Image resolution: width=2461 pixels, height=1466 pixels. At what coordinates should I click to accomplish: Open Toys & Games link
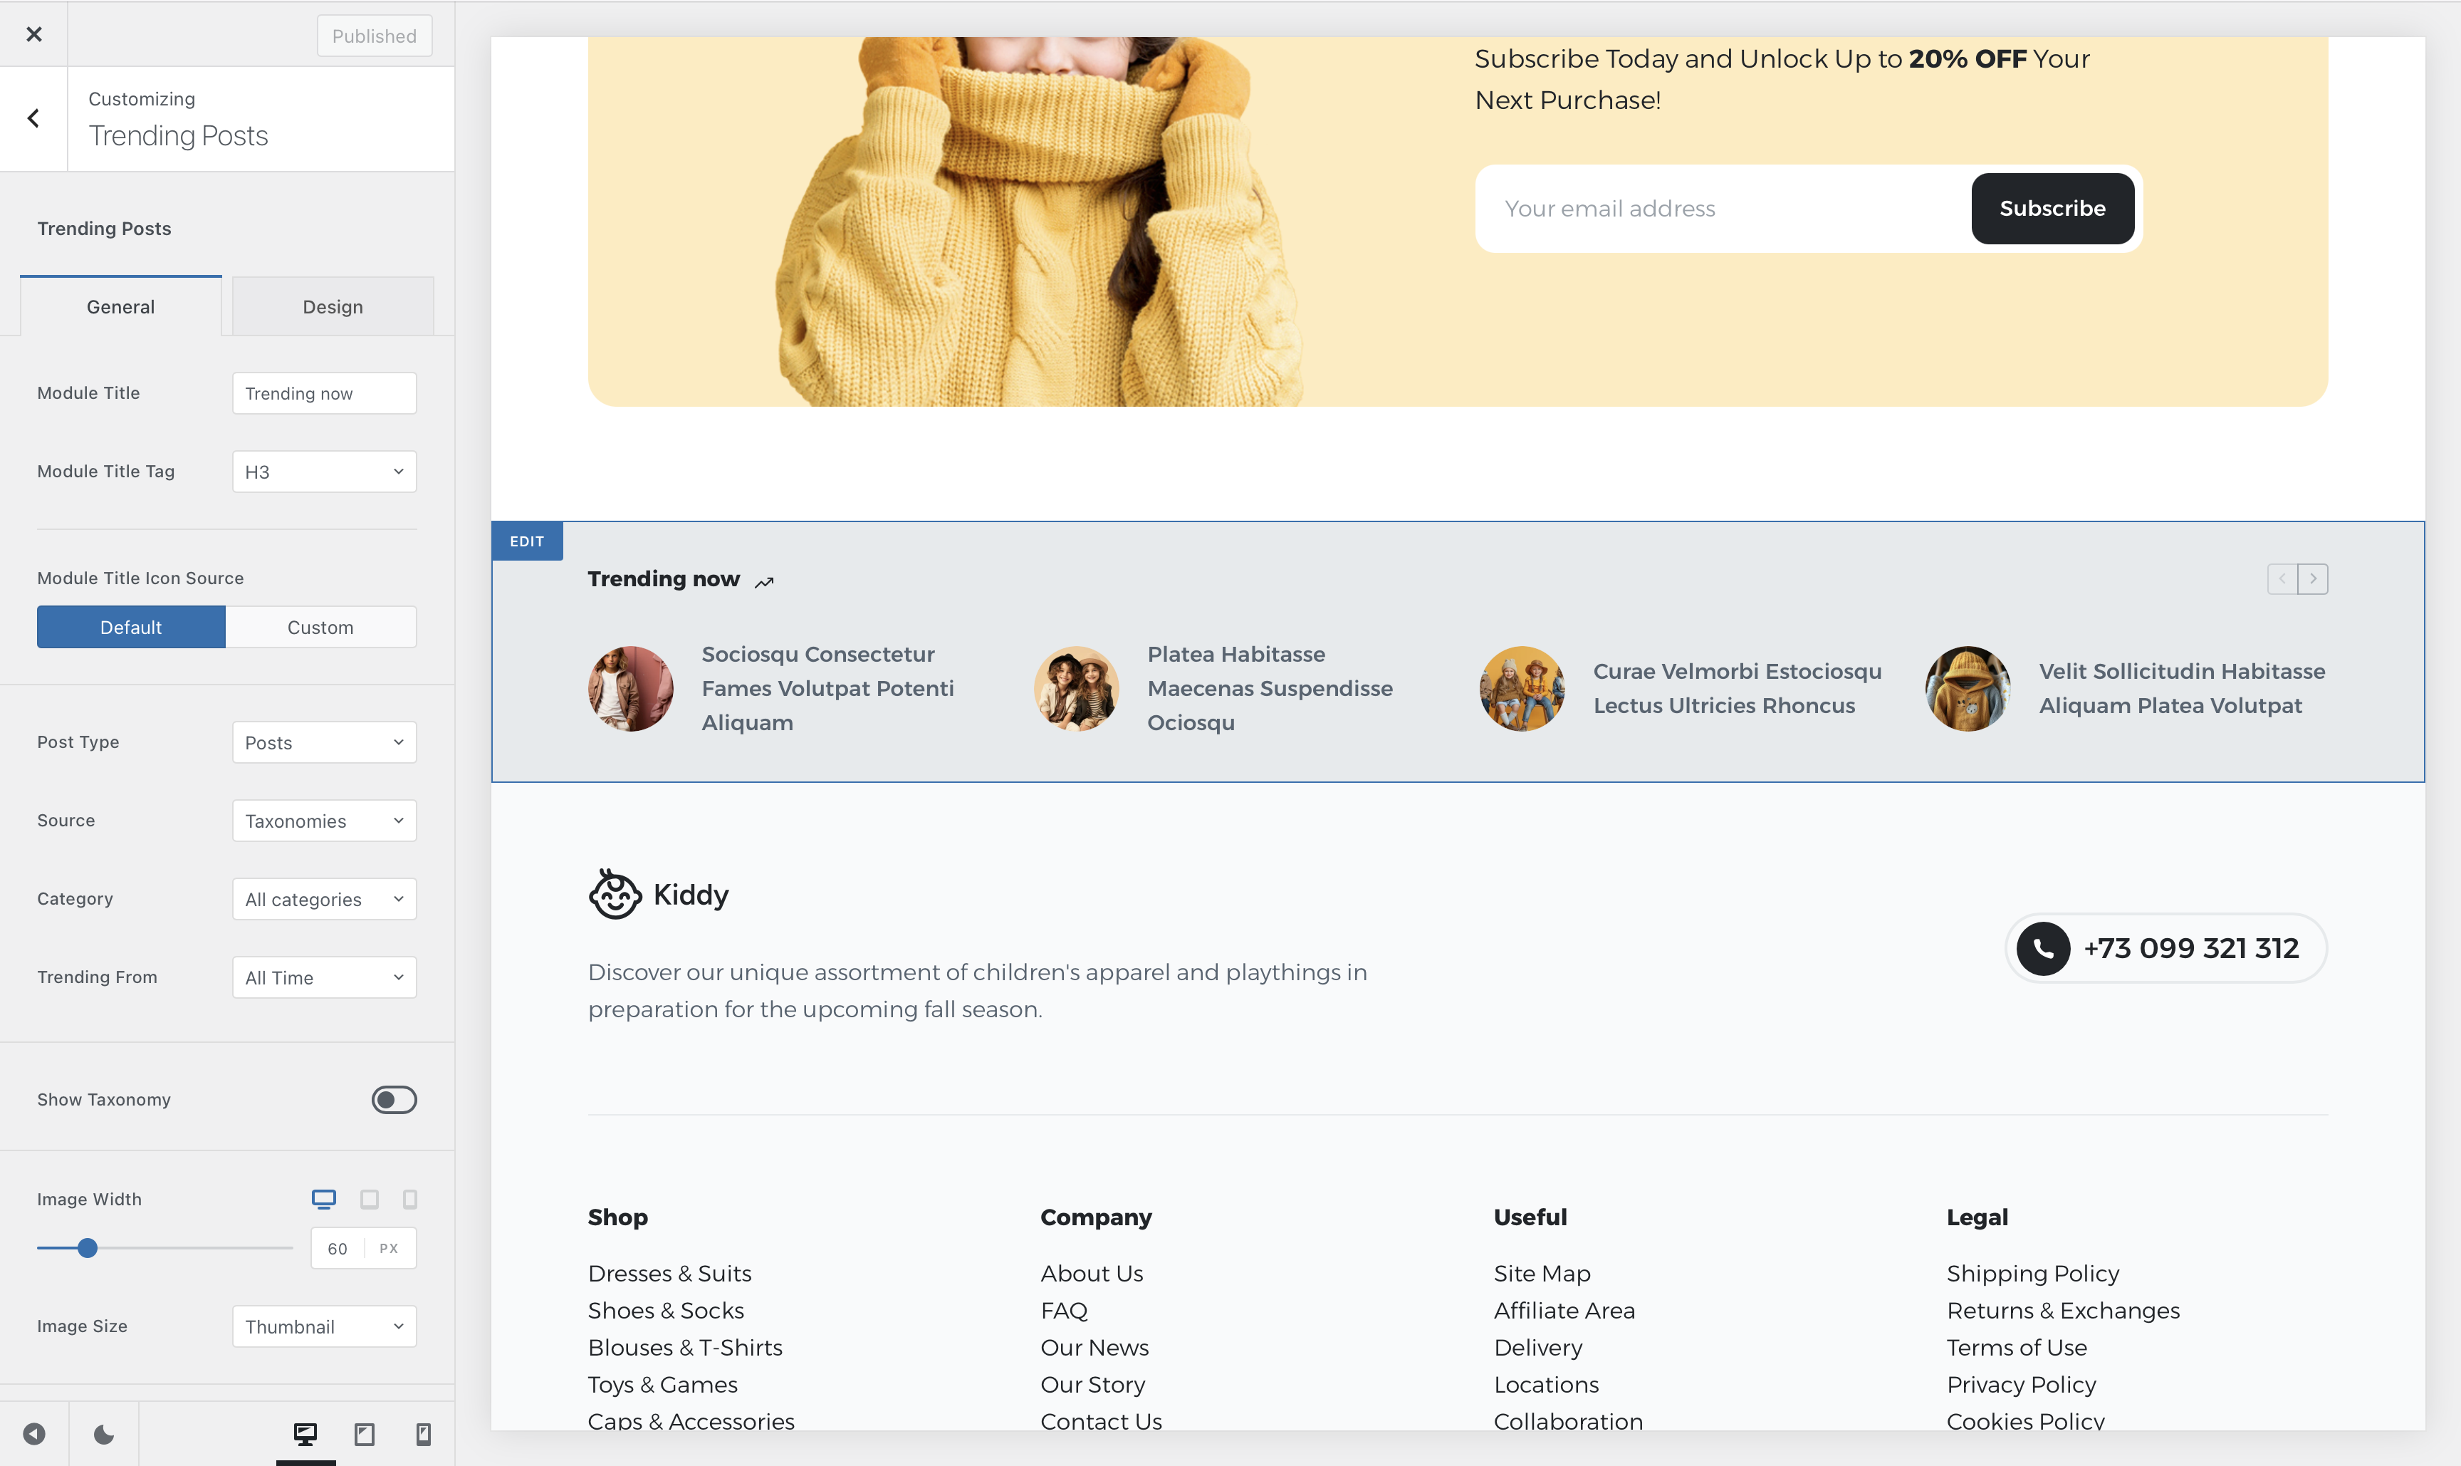pyautogui.click(x=663, y=1385)
